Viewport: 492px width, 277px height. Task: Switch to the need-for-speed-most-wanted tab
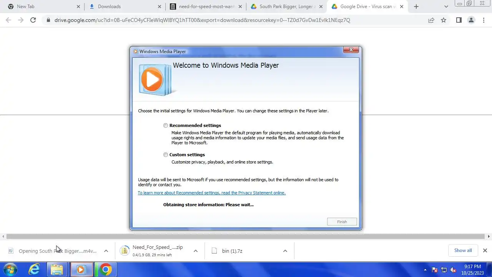tap(206, 7)
